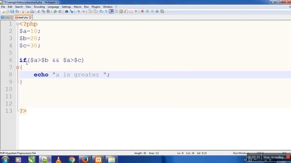The width and height of the screenshot is (291, 163).
Task: Toggle Word Wrap in the toolbar
Action: coord(101,11)
